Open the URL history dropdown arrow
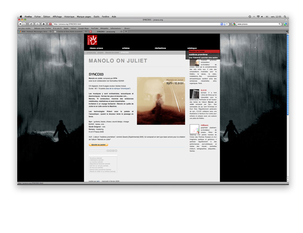 point(227,24)
